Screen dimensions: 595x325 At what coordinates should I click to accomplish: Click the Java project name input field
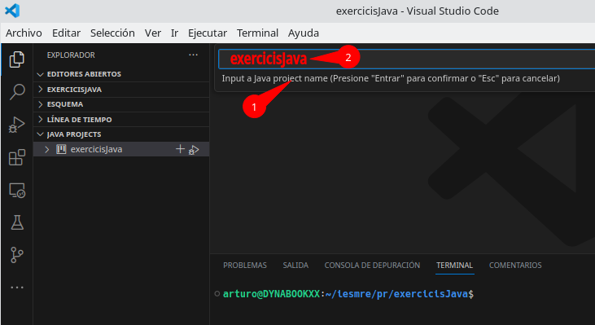407,59
